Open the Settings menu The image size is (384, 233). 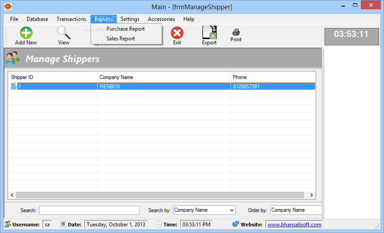coord(130,19)
